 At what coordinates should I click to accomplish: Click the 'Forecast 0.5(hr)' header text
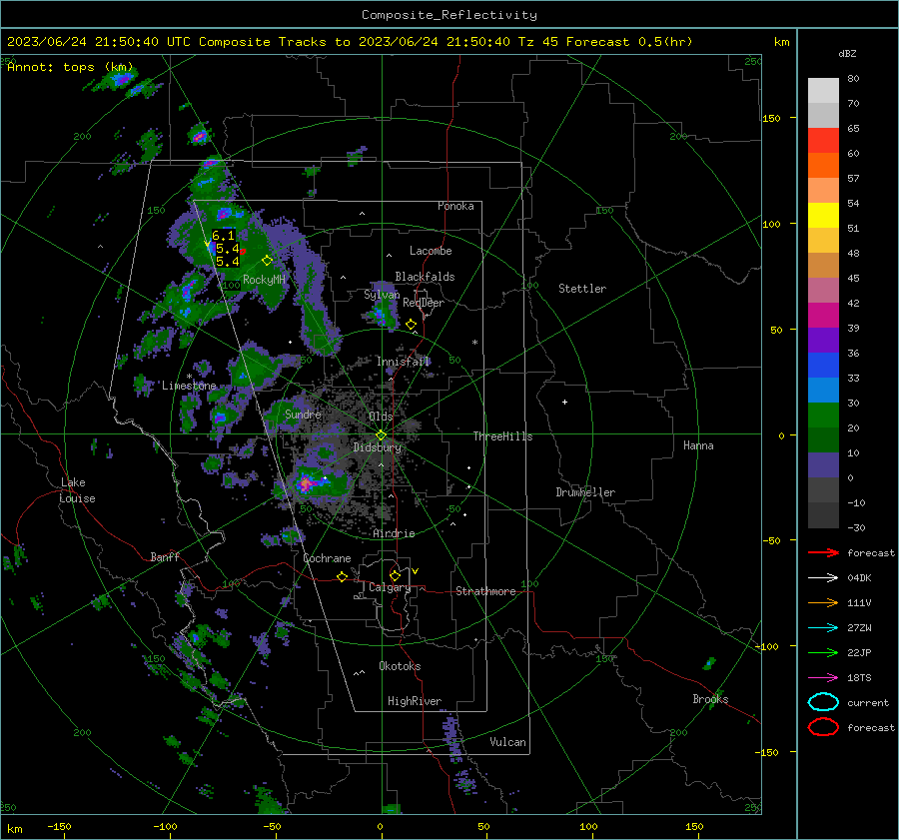[x=629, y=42]
